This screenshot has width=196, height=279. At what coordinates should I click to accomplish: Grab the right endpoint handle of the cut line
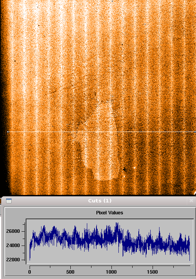195,132
